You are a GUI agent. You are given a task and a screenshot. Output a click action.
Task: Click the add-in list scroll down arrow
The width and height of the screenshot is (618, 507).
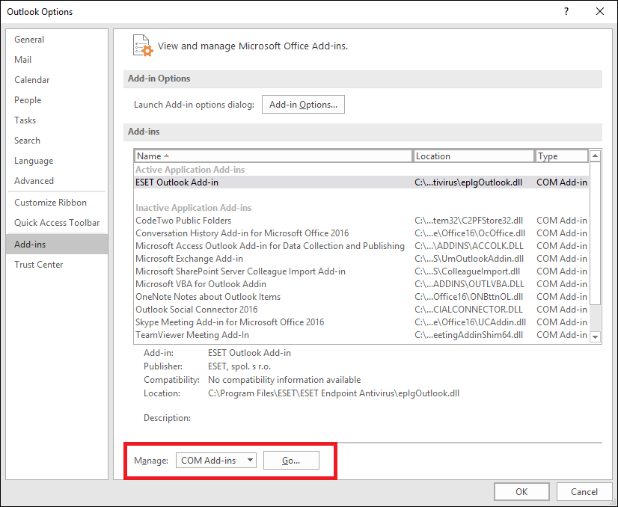click(595, 337)
